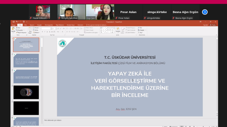Switch to the Tasarım ribbon tab
This screenshot has height=127, width=227.
tap(32, 25)
